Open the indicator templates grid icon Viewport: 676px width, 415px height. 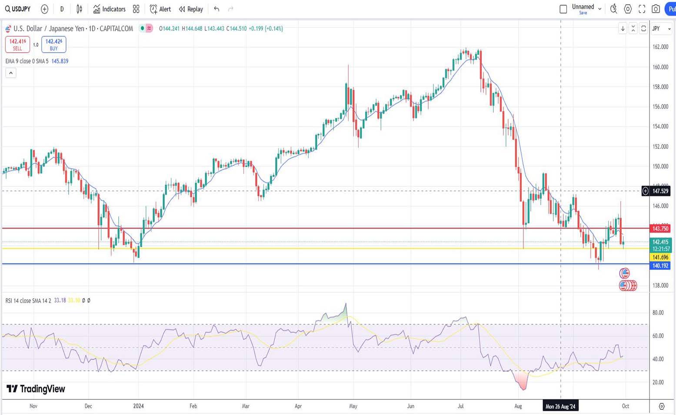pos(136,9)
